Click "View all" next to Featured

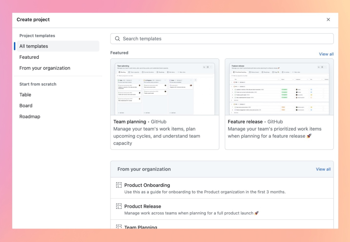pos(326,54)
